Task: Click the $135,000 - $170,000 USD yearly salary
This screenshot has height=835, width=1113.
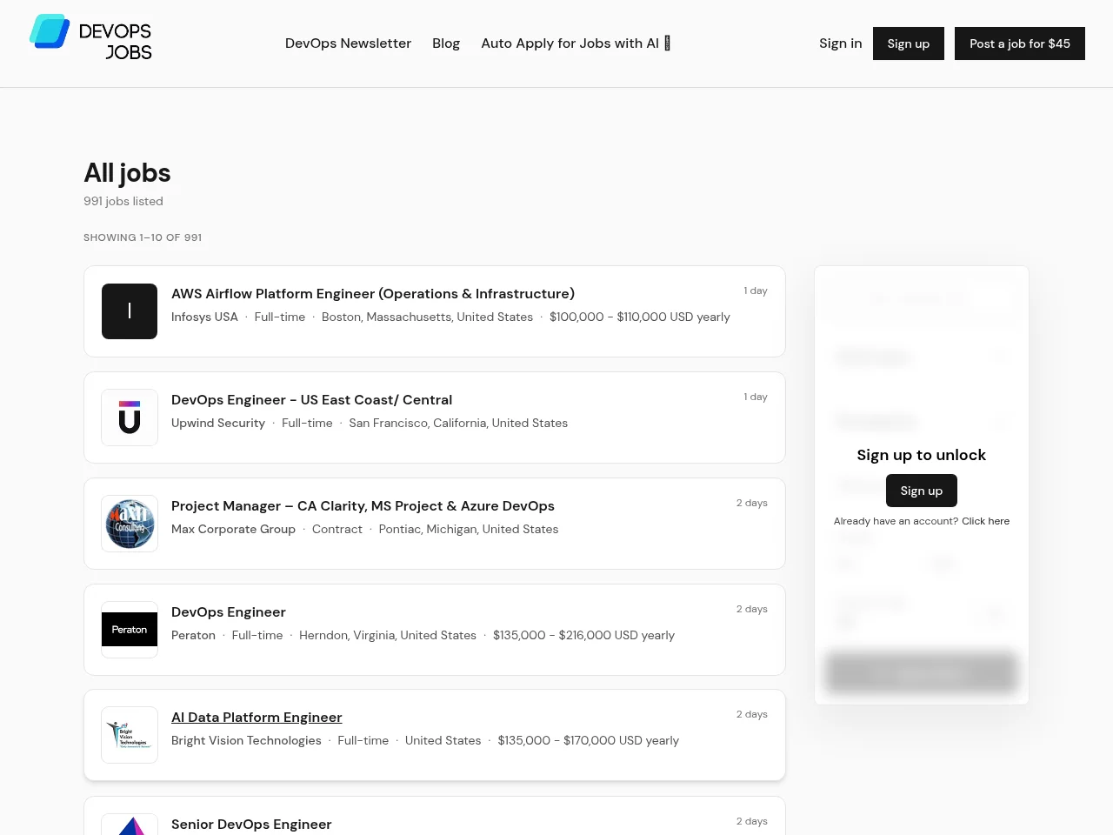Action: click(x=589, y=741)
